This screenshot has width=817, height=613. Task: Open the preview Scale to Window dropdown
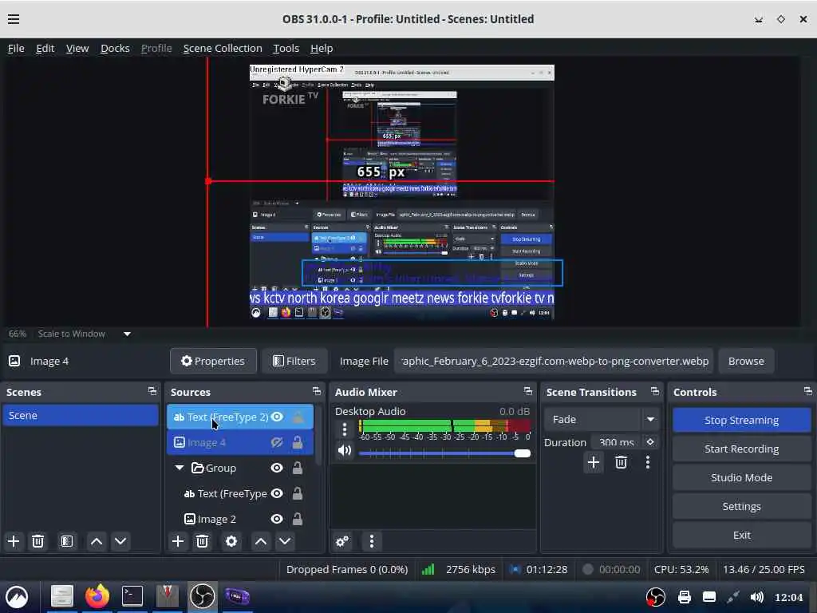click(127, 334)
